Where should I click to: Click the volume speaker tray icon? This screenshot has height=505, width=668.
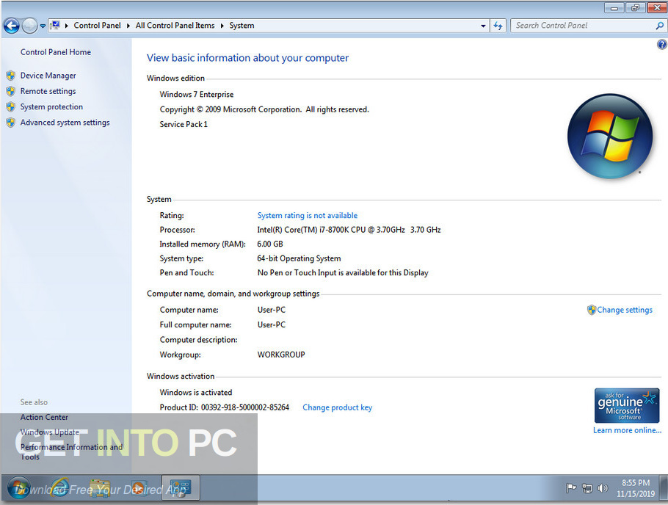coord(603,488)
